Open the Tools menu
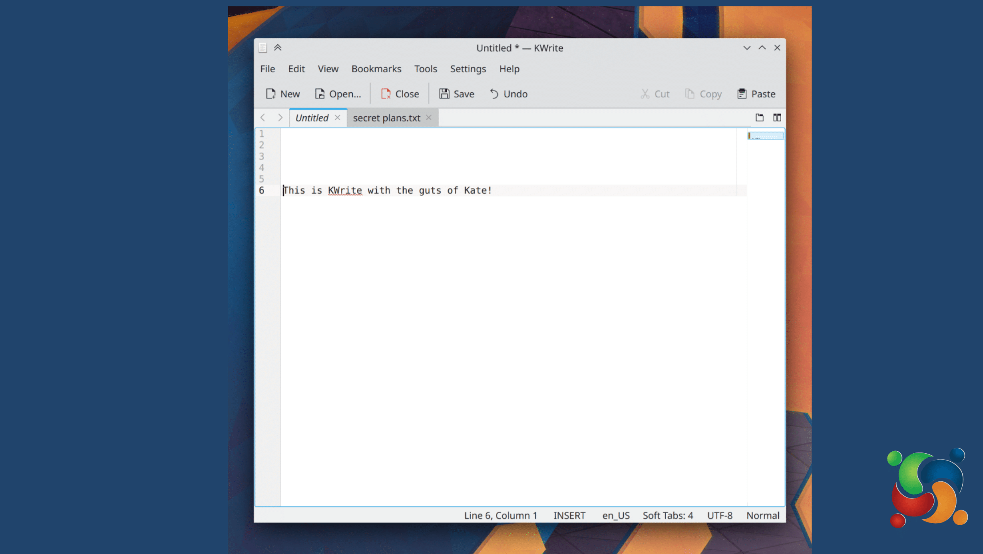The image size is (983, 554). [426, 69]
